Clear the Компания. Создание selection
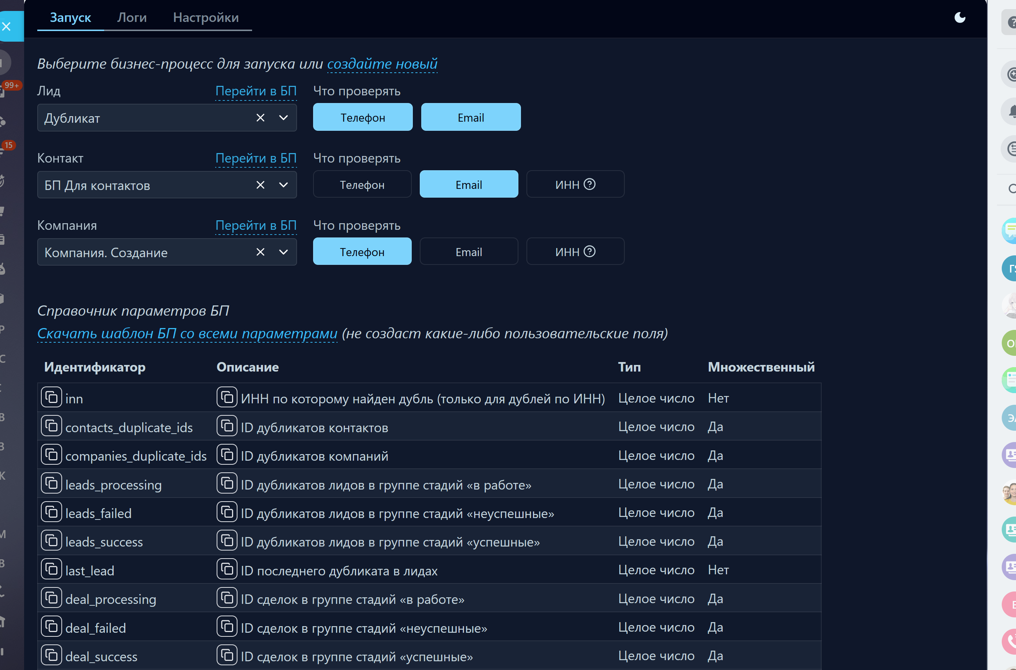This screenshot has height=670, width=1016. 260,252
